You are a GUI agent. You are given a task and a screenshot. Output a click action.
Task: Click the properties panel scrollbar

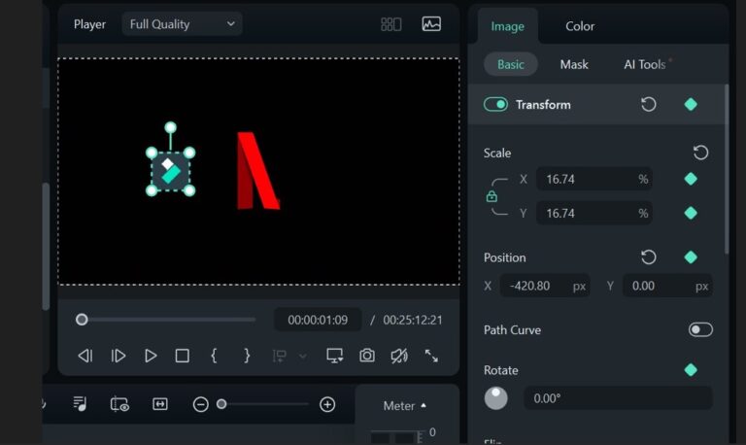[x=726, y=169]
